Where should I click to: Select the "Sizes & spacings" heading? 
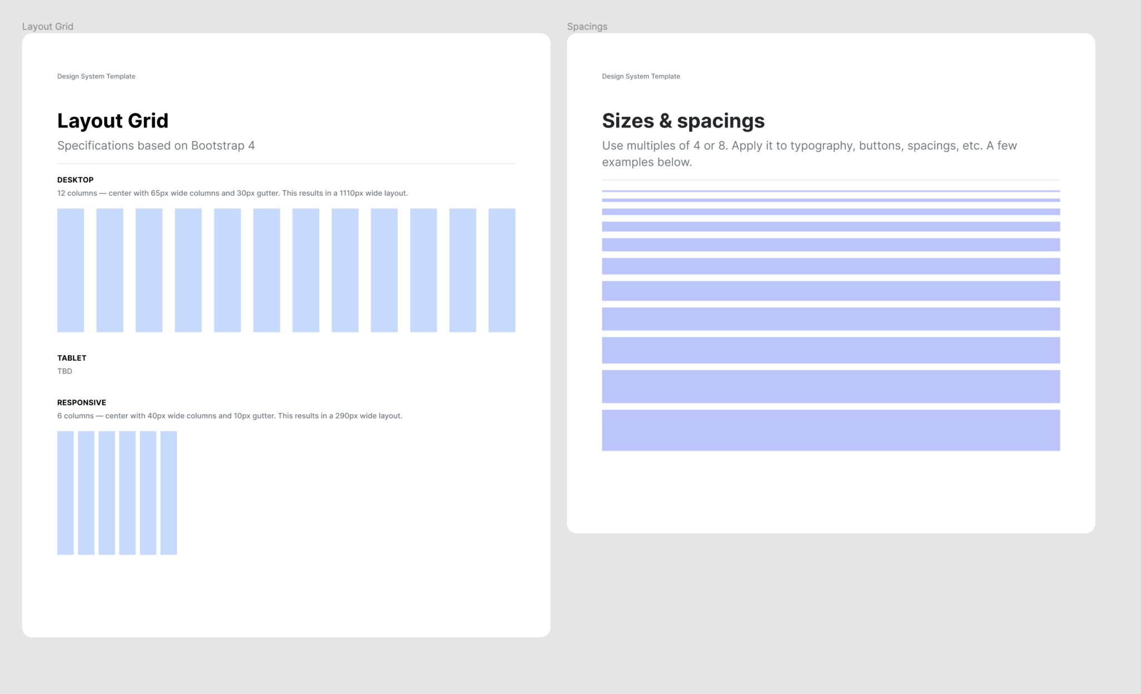(683, 121)
